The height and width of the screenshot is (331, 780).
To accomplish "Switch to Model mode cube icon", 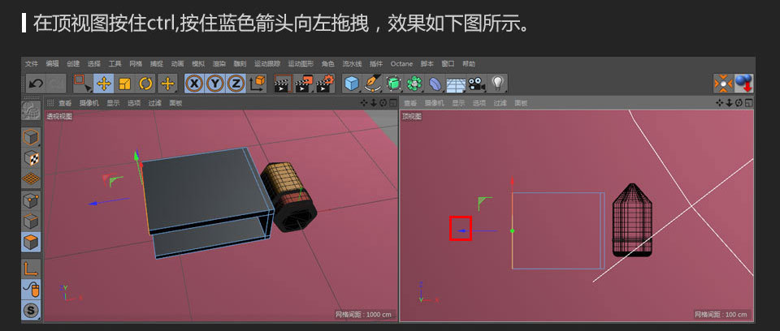I will pos(31,137).
